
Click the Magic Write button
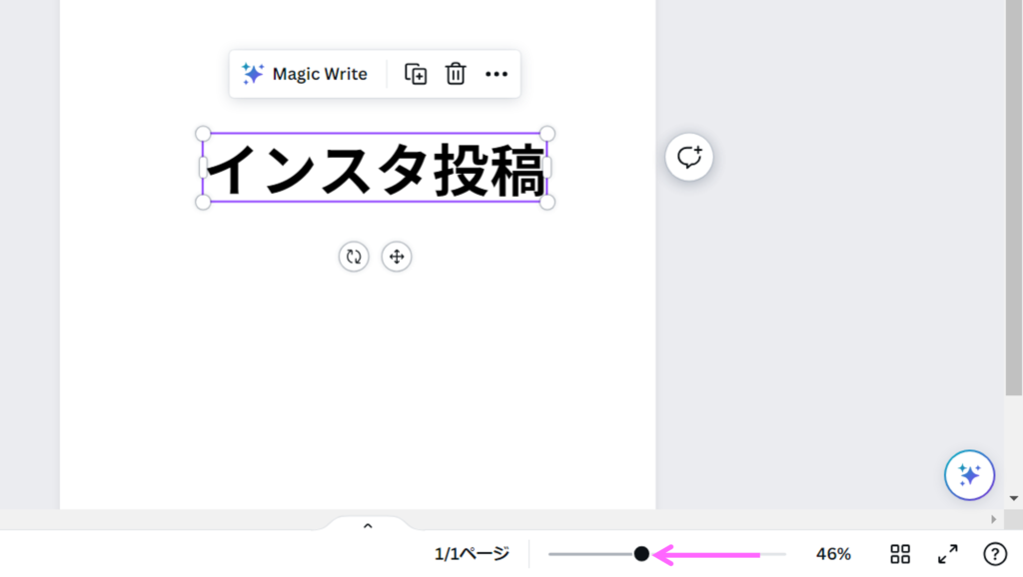click(305, 74)
